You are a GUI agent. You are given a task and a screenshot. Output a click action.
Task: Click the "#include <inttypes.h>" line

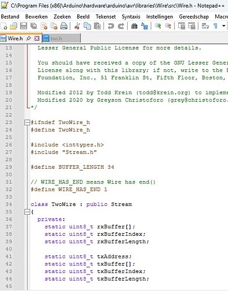[x=67, y=145]
